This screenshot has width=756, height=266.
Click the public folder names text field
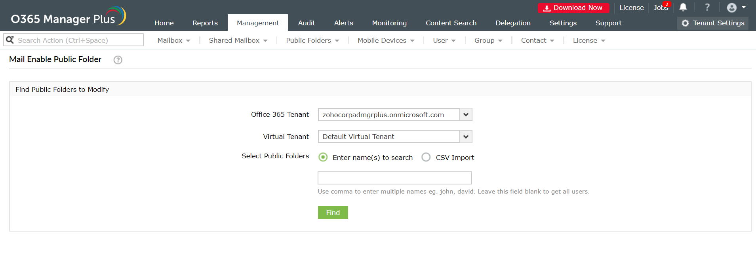pos(394,178)
